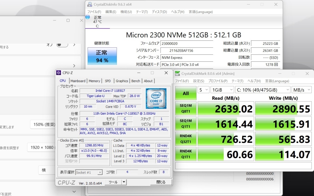The image size is (314, 196).
Task: Open the MB/s unit dropdown
Action: click(x=302, y=90)
